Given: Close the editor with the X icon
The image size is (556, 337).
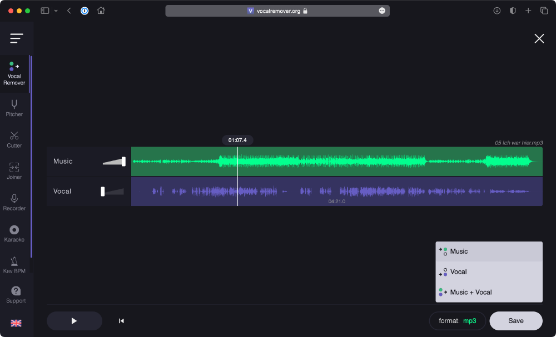Looking at the screenshot, I should pos(539,38).
